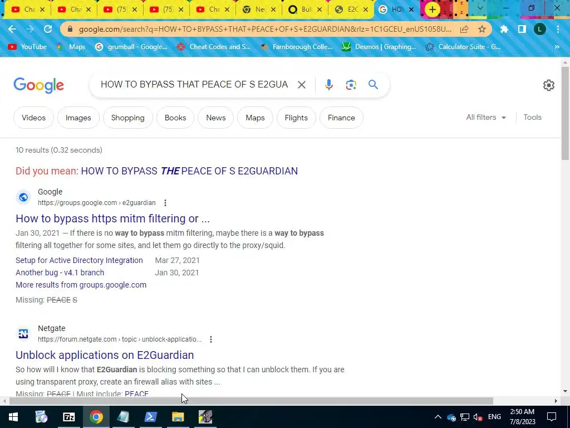Submit search with magnifying glass icon
The height and width of the screenshot is (428, 570).
point(374,85)
